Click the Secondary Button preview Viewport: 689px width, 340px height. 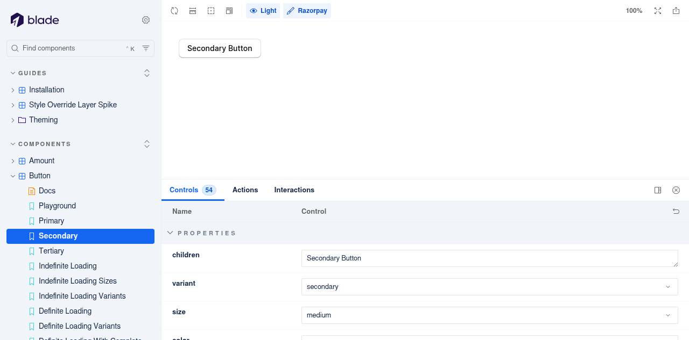pos(220,48)
